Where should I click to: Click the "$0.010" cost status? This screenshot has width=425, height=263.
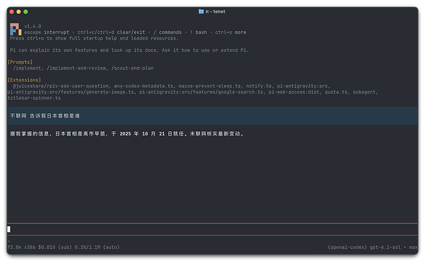click(47, 247)
